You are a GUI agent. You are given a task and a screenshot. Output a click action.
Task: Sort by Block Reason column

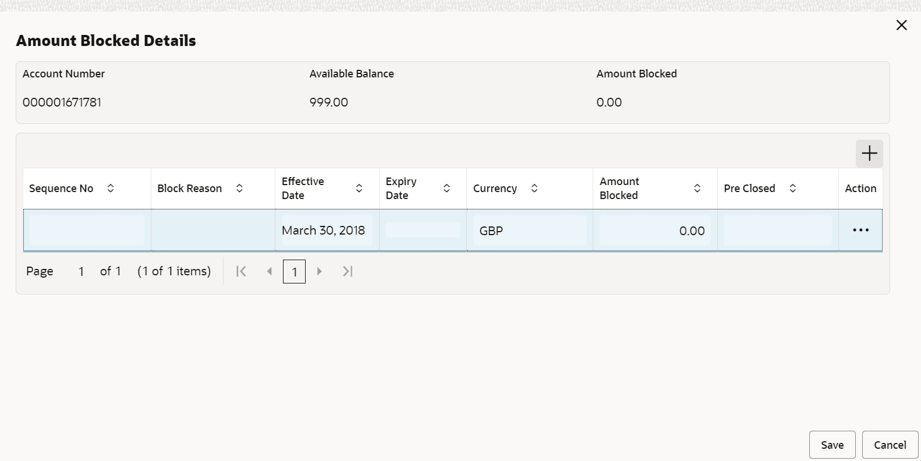coord(239,188)
